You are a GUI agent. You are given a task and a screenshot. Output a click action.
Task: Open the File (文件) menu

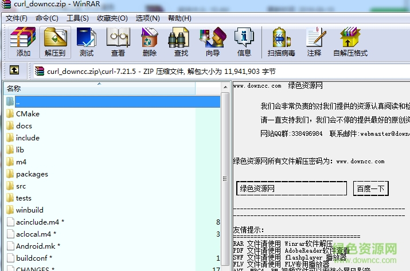tap(17, 18)
